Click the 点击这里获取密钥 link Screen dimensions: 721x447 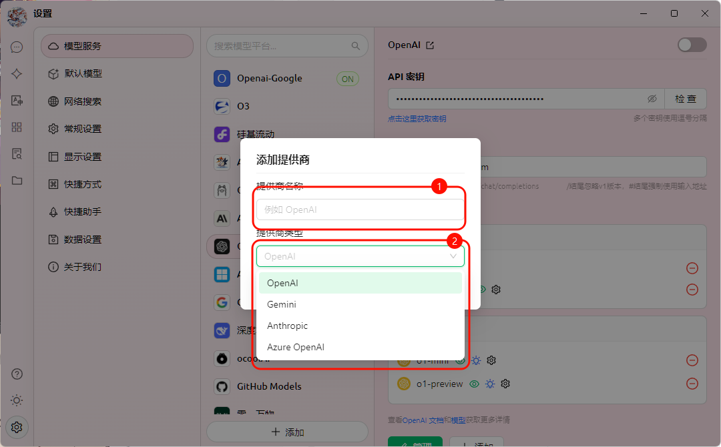(417, 119)
